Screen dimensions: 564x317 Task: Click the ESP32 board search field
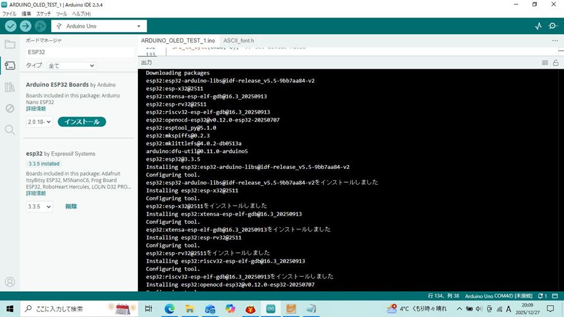(79, 52)
